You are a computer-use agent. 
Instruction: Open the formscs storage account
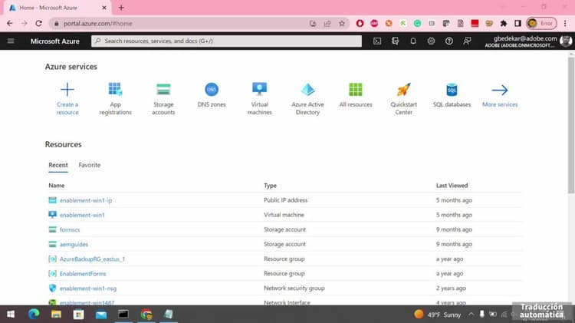pos(70,229)
